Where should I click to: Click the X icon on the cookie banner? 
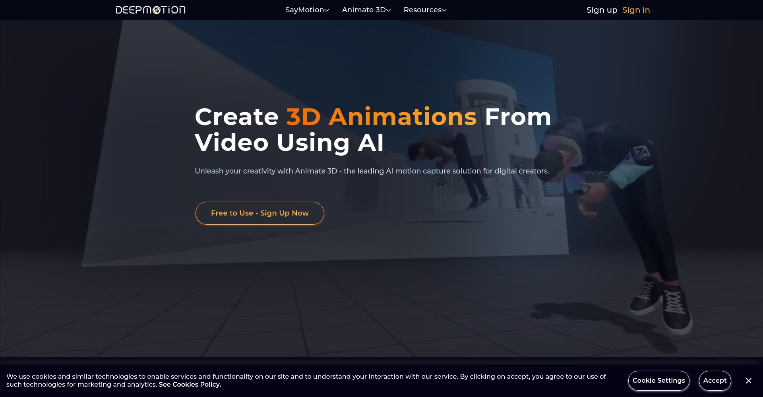pos(749,380)
